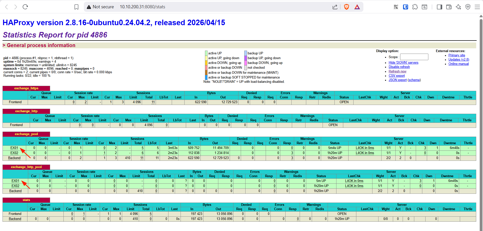483x231 pixels.
Task: Open the Brave Wallet
Action: 449,7
